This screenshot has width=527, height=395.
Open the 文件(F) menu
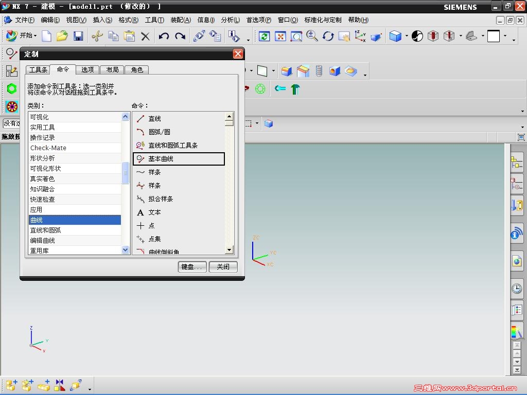tap(24, 20)
